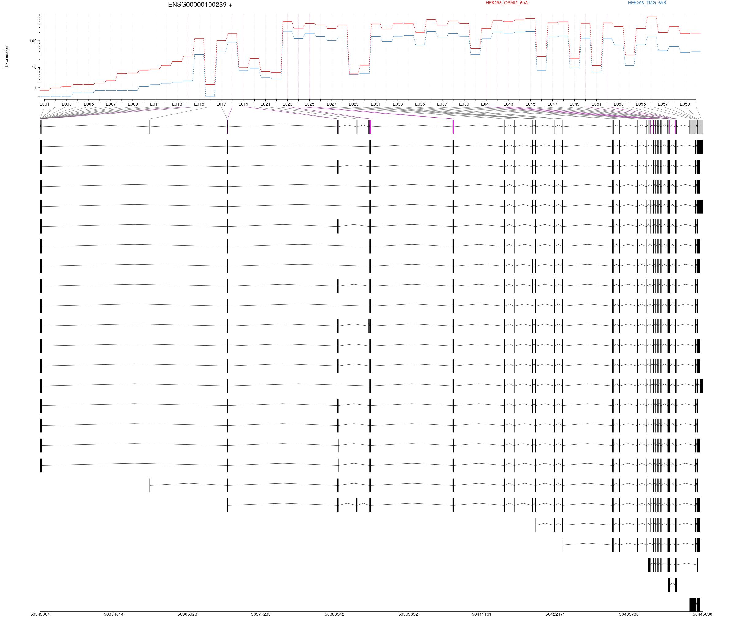The image size is (736, 620).
Task: Click exon label E025
Action: tap(309, 104)
